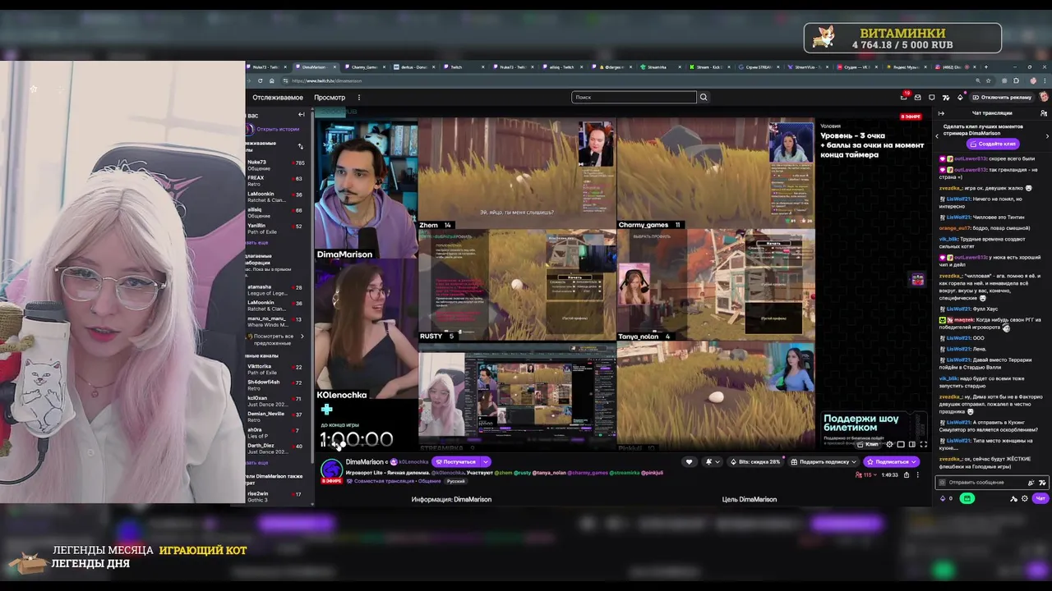Screen dimensions: 1052x591
Task: Open the Stream - Kick browser tab
Action: pyautogui.click(x=708, y=67)
